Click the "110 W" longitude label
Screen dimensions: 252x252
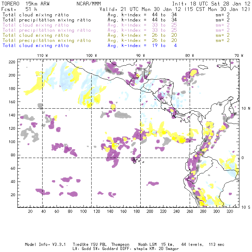[x=43, y=56]
